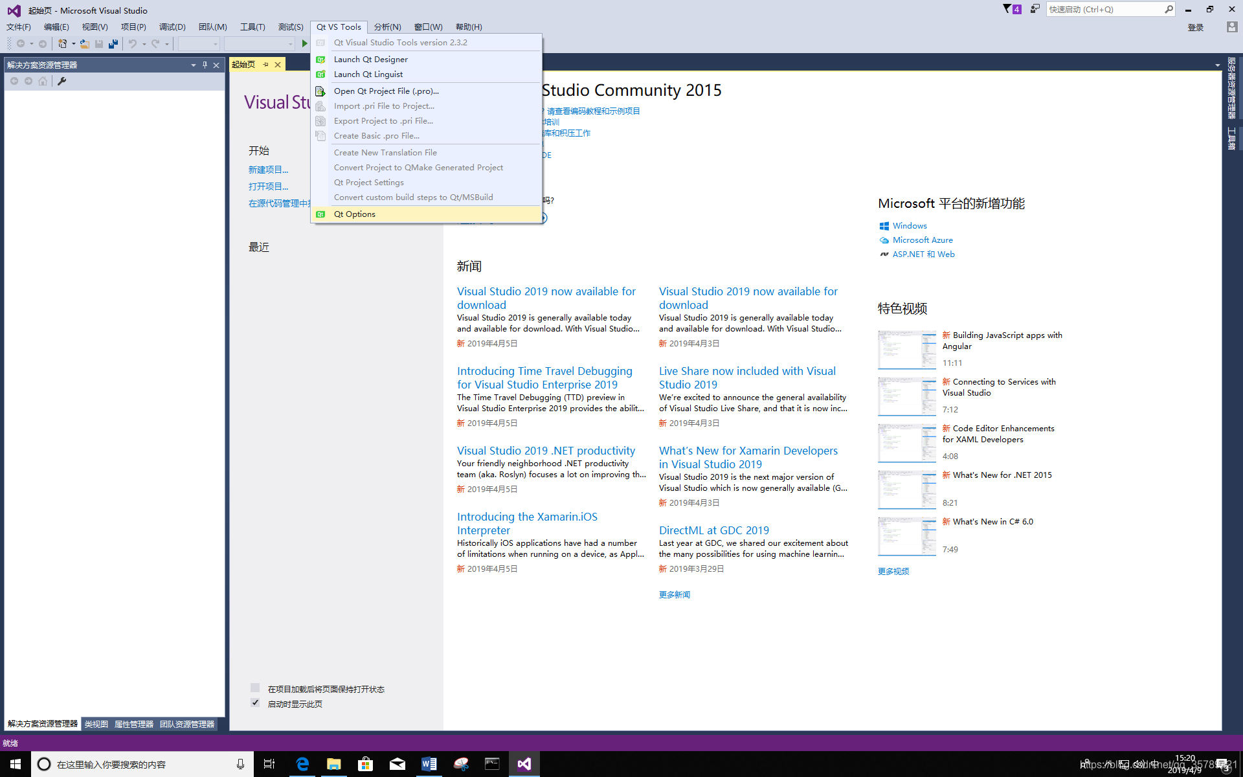Switch to the 团队资源管理器 tab

pyautogui.click(x=187, y=724)
